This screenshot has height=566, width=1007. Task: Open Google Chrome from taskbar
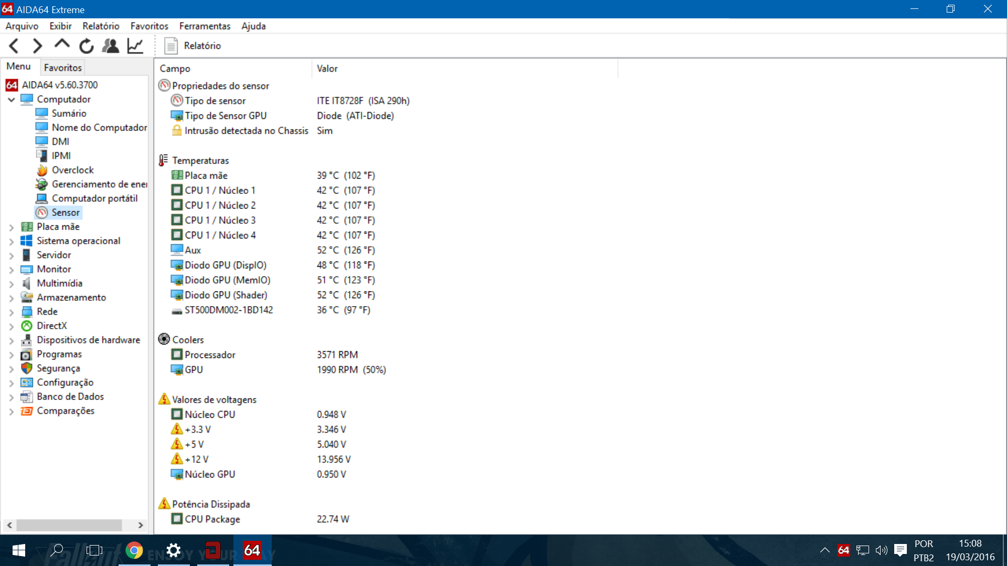[x=134, y=550]
